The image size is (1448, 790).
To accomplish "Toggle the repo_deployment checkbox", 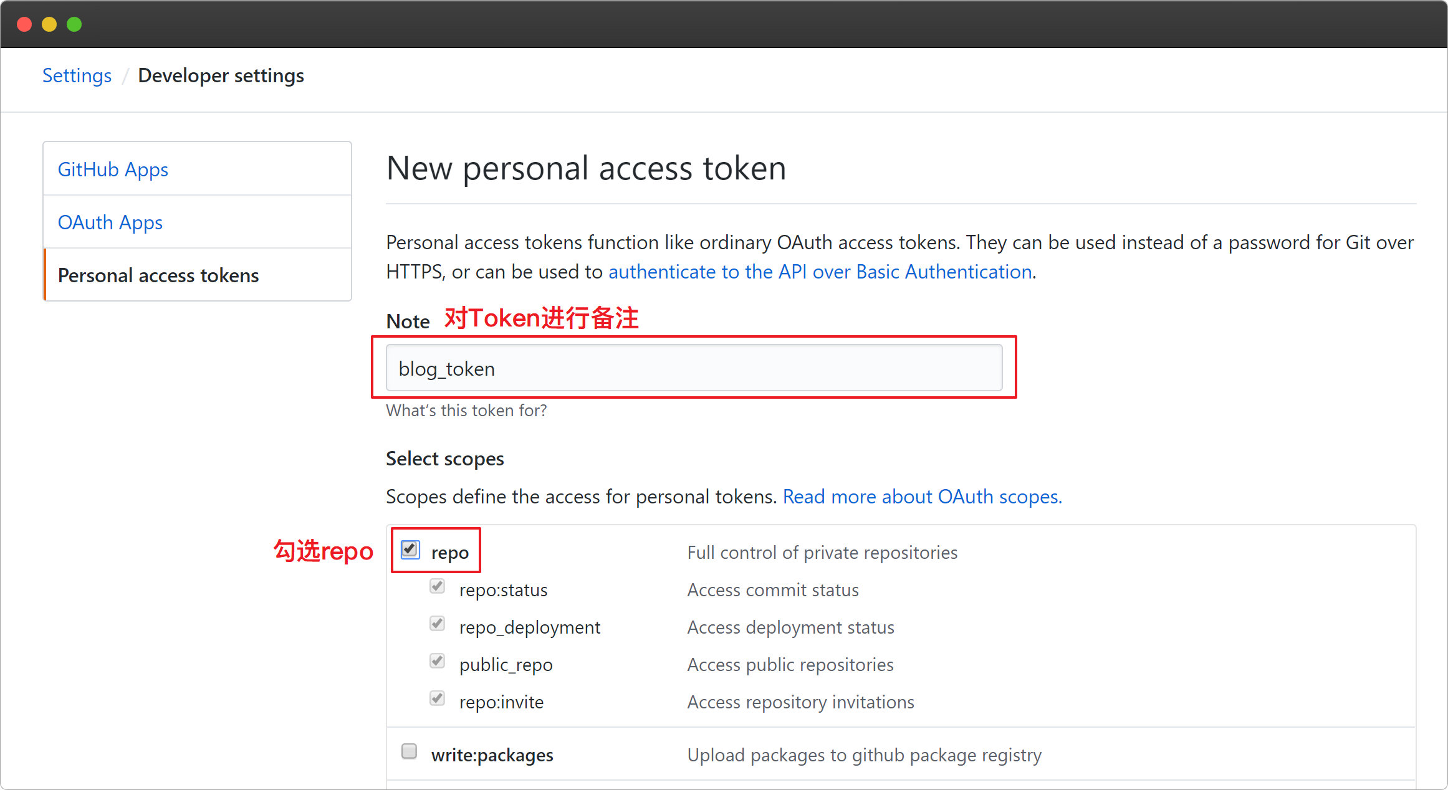I will click(x=438, y=624).
